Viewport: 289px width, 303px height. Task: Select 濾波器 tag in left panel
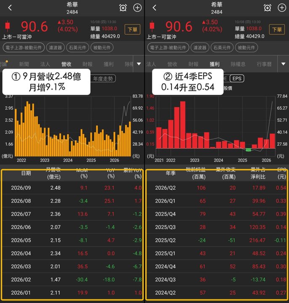55,48
